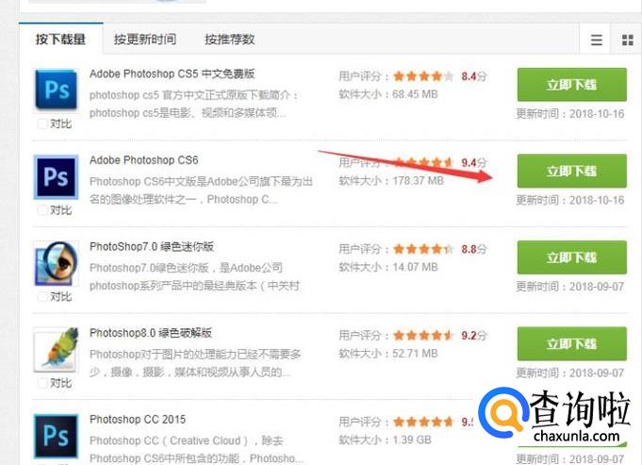
Task: Click the Adobe Photoshop CS5 app icon
Action: coord(57,90)
